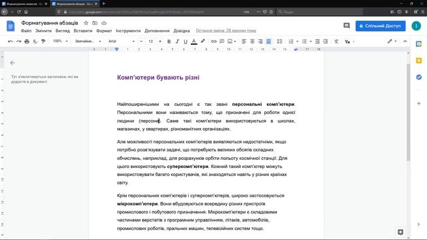Center align the text
427x240 pixels.
pyautogui.click(x=252, y=41)
